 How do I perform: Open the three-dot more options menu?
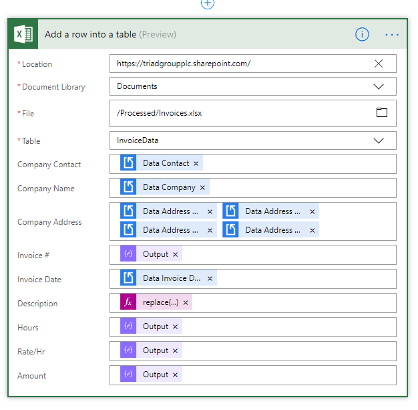(392, 35)
